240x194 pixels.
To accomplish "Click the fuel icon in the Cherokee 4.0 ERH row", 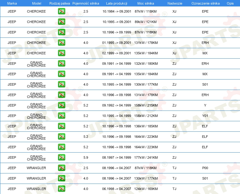I will tap(61, 43).
